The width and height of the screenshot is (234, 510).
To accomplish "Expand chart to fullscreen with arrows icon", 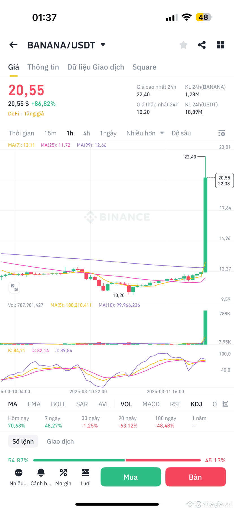I will [x=14, y=288].
